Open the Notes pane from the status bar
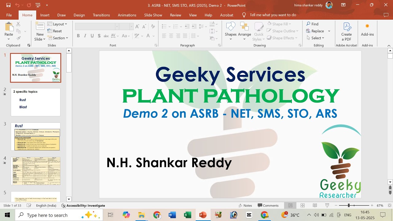This screenshot has height=221, width=393. (x=245, y=206)
